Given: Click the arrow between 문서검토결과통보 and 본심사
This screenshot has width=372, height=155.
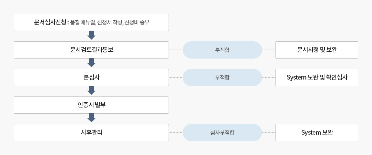Looking at the screenshot, I should click(x=91, y=63).
